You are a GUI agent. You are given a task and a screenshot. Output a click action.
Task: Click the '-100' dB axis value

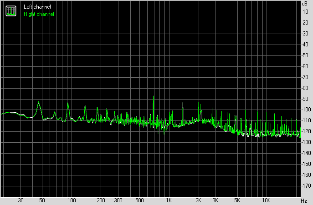[306, 110]
